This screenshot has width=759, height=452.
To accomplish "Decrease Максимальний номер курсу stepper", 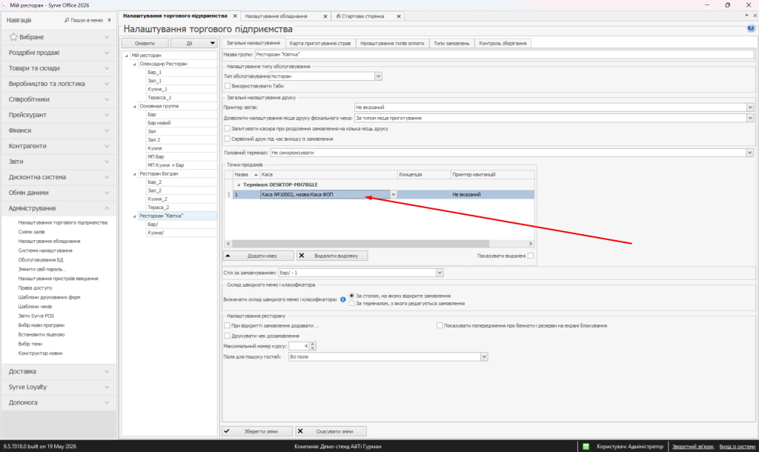I will pos(313,348).
